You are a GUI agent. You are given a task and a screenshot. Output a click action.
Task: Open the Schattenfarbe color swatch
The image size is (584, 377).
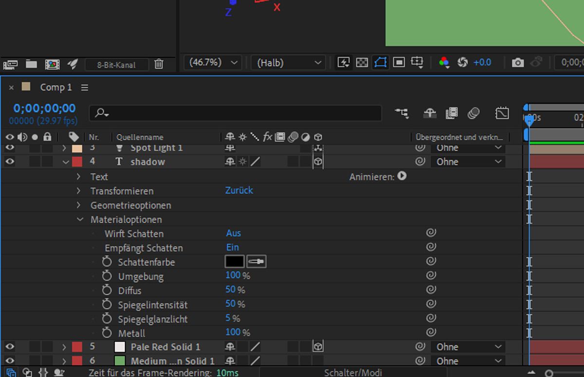(x=235, y=262)
